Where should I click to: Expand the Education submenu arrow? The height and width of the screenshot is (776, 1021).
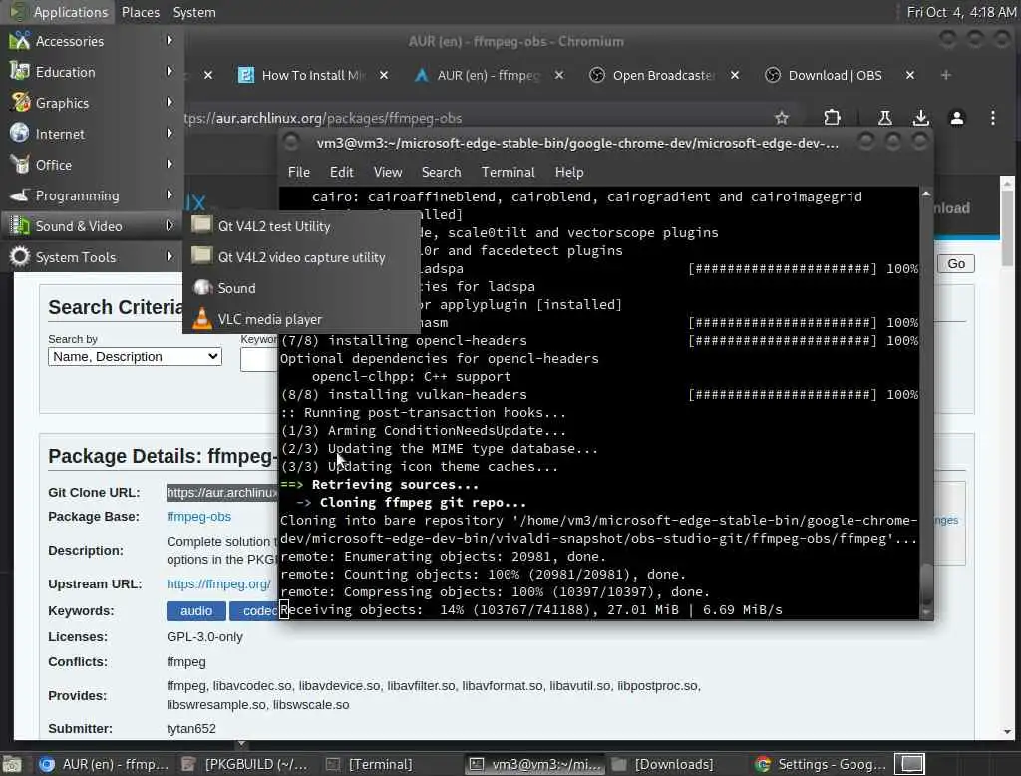[170, 71]
